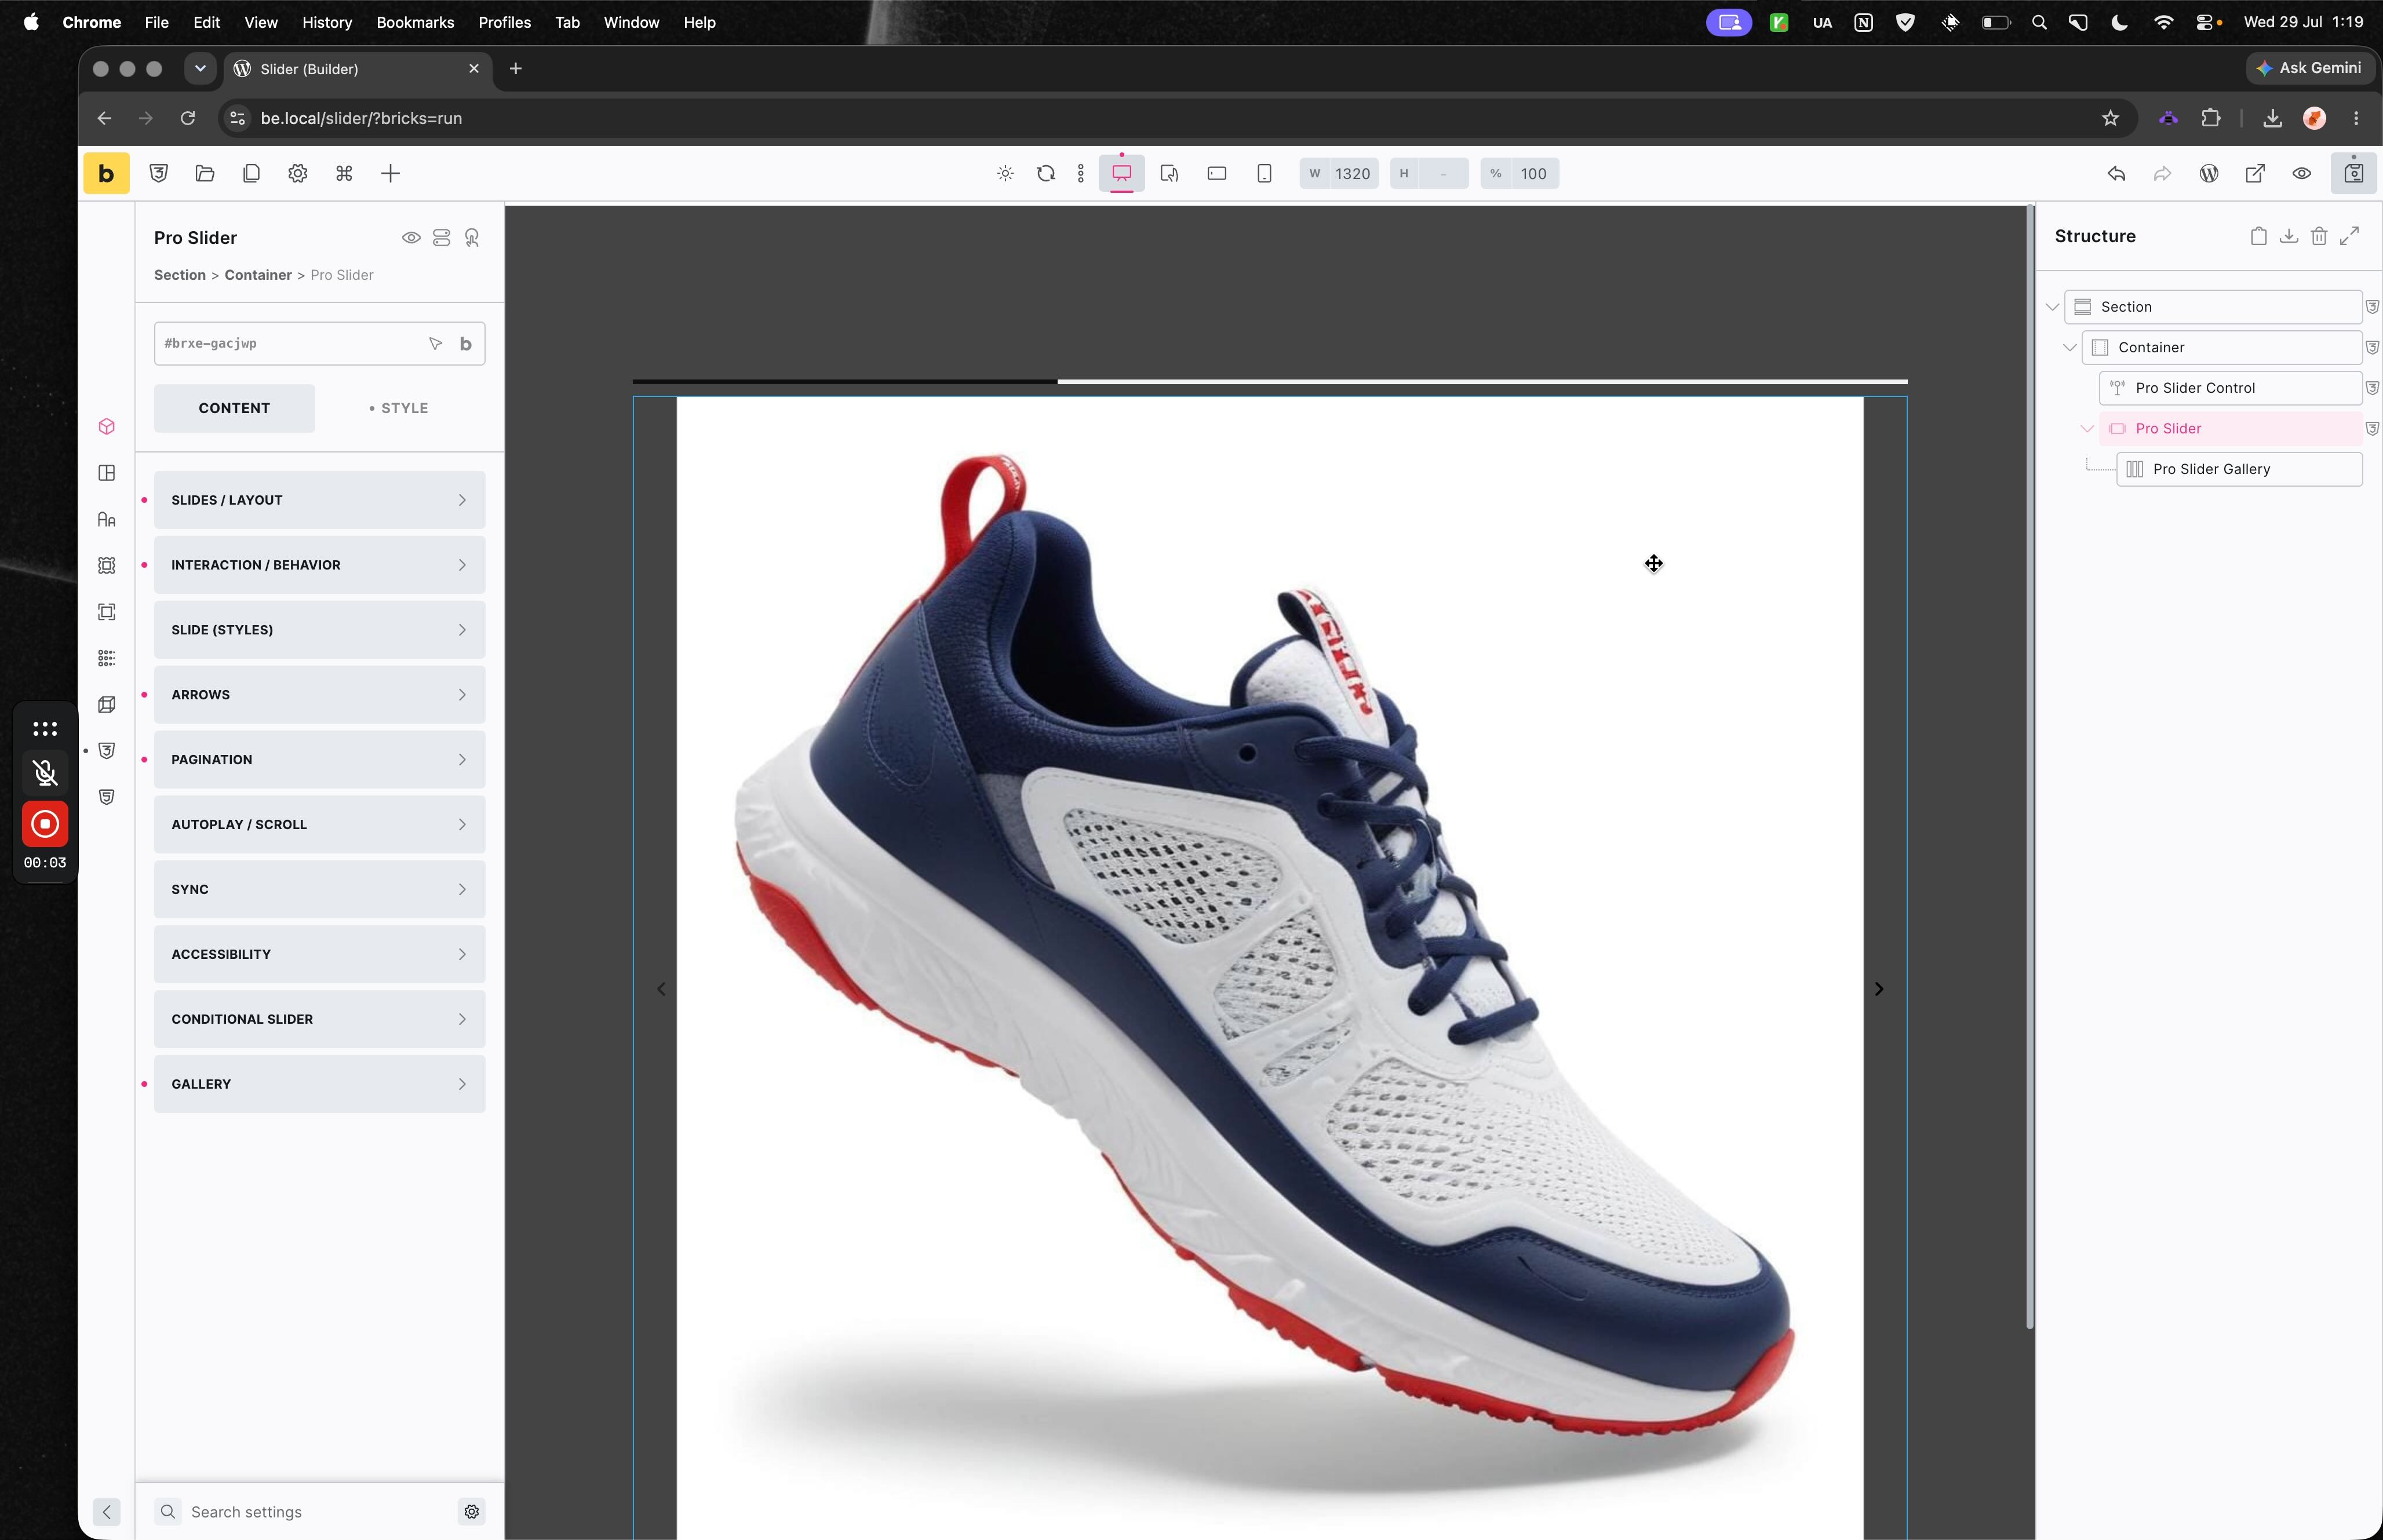Collapse the Section item in the Structure tree
Viewport: 2383px width, 1540px height.
click(2052, 307)
